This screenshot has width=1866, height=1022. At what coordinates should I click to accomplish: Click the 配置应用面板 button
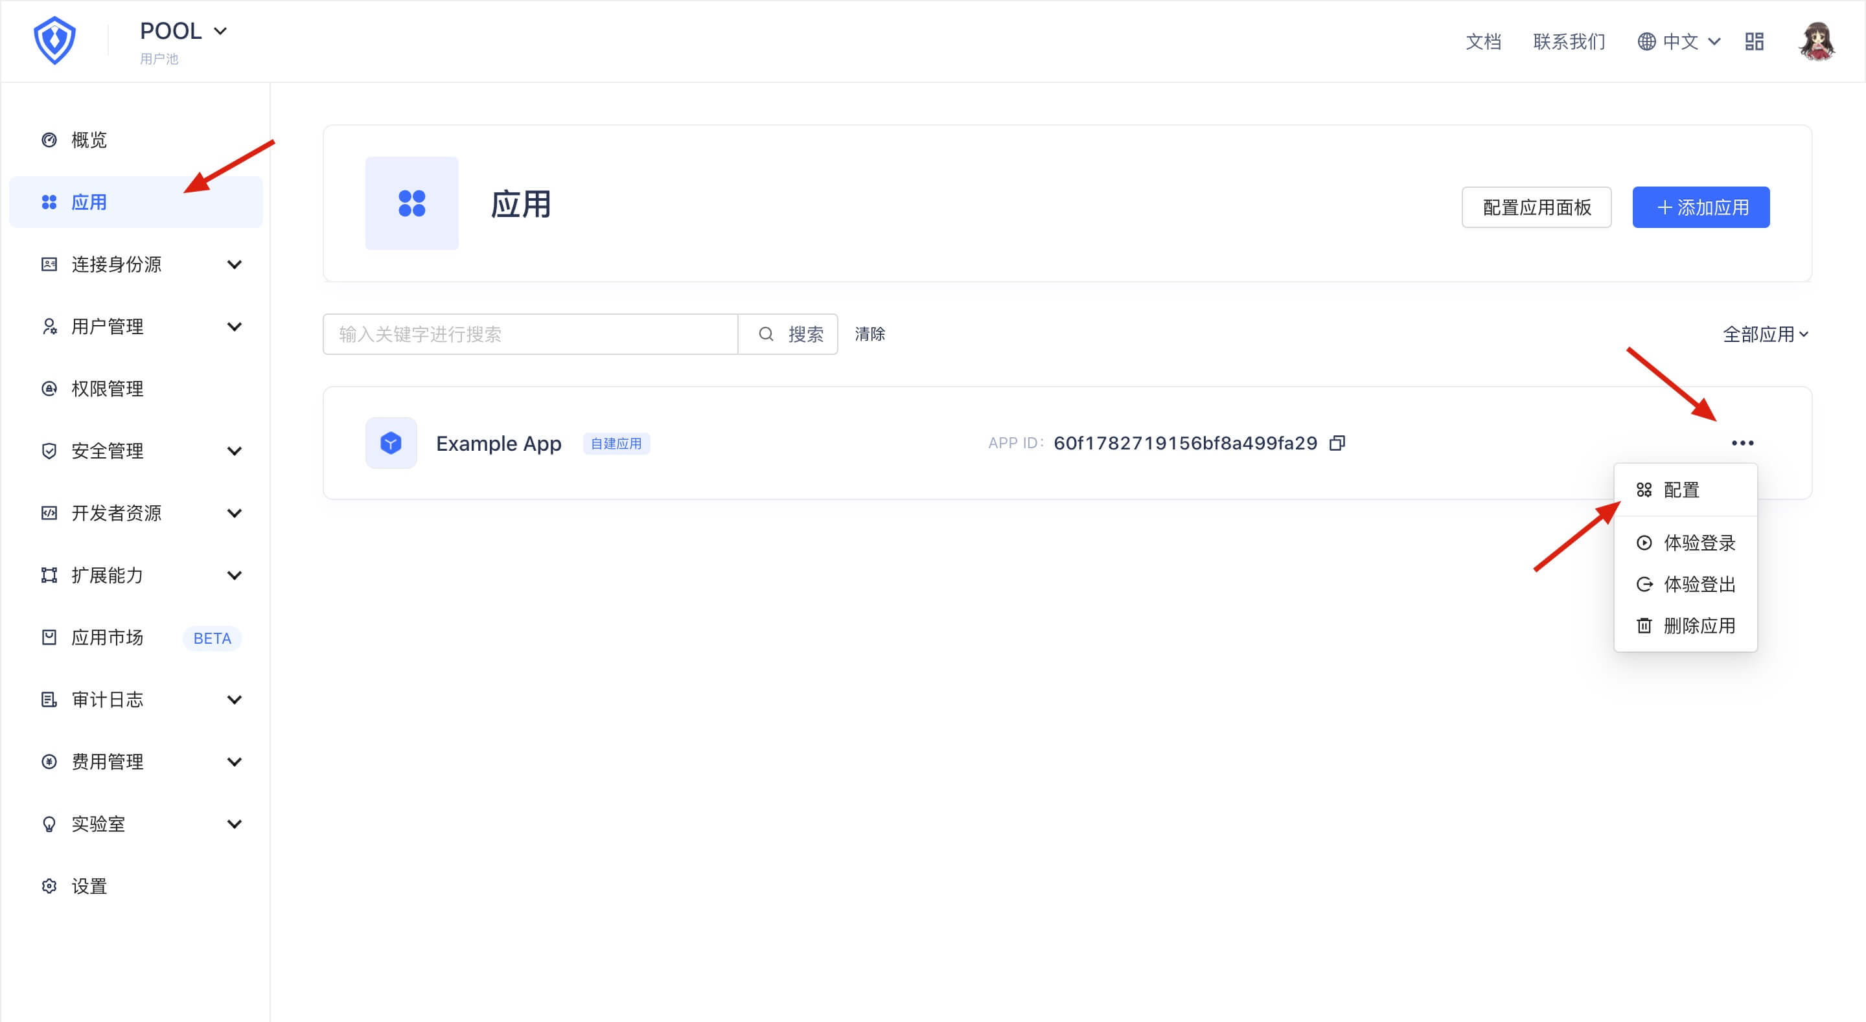pos(1536,208)
